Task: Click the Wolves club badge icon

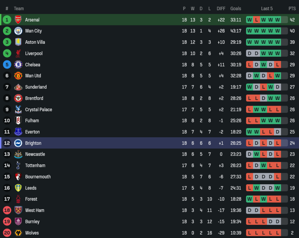Action: 18,233
